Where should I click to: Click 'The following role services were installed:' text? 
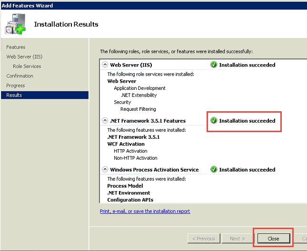click(150, 74)
